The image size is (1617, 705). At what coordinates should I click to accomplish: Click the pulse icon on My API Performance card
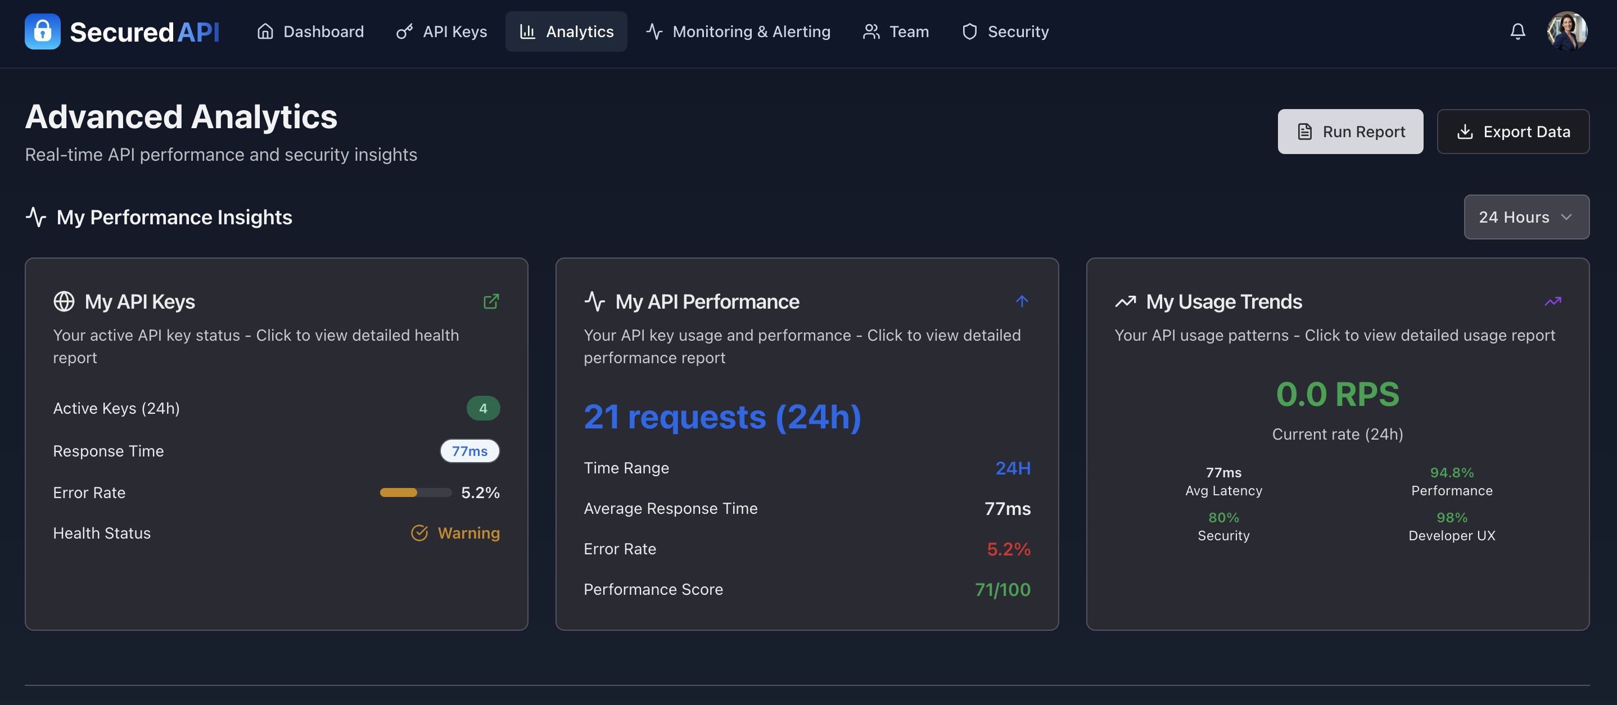coord(595,301)
